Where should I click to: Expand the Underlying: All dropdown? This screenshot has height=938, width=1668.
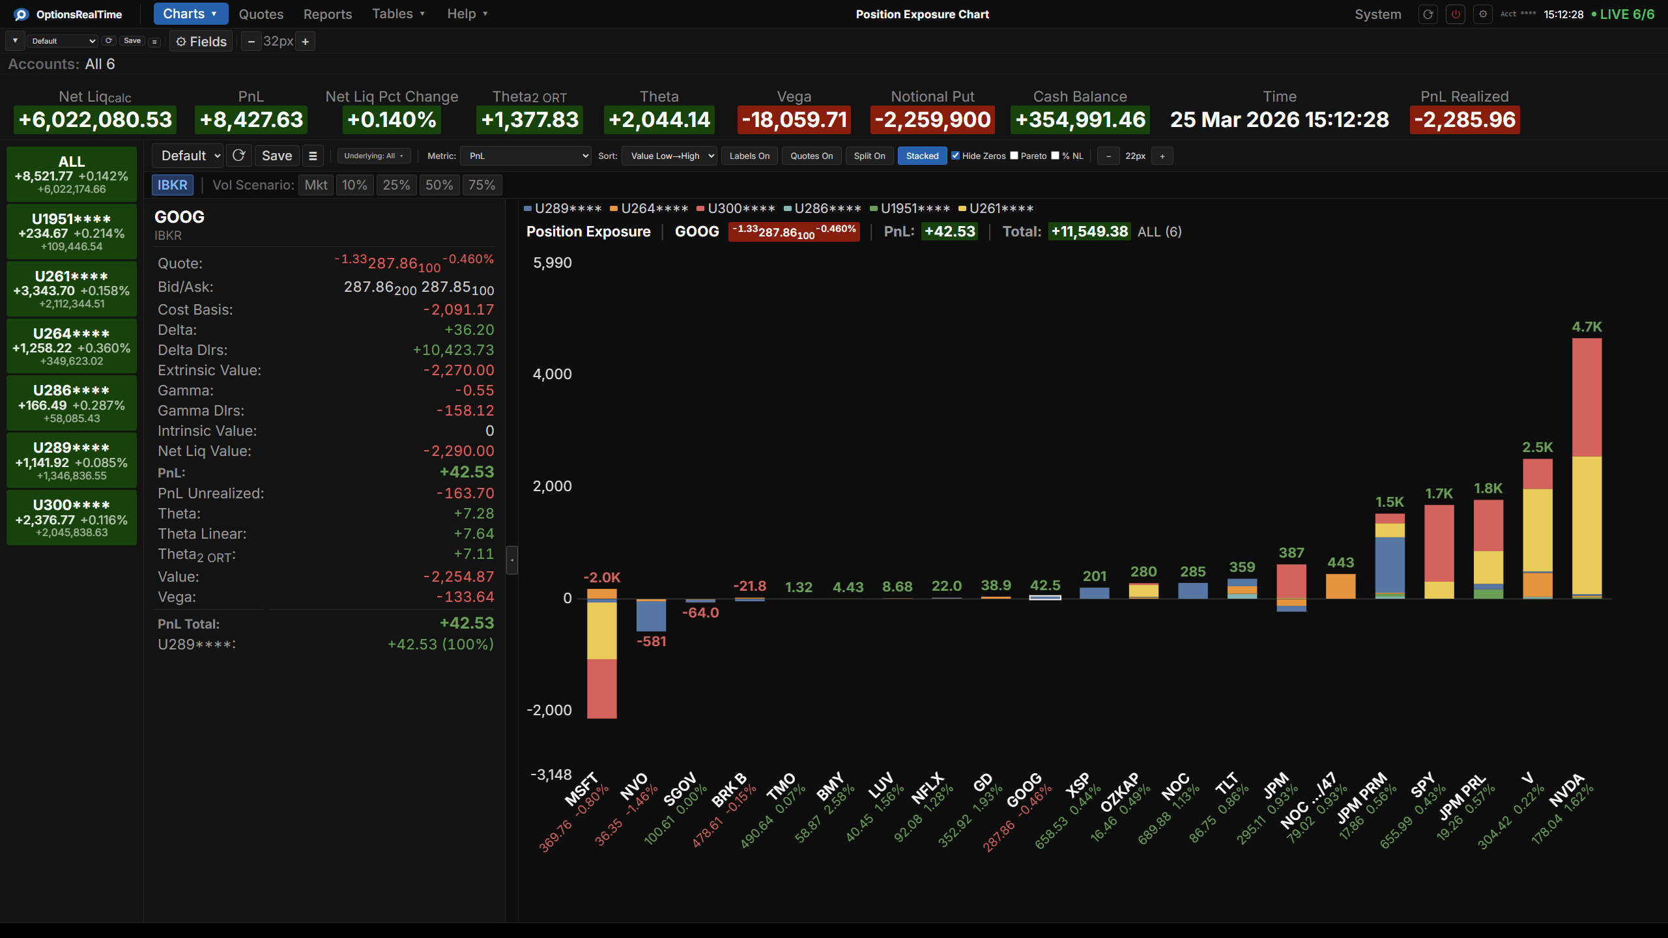pos(373,156)
